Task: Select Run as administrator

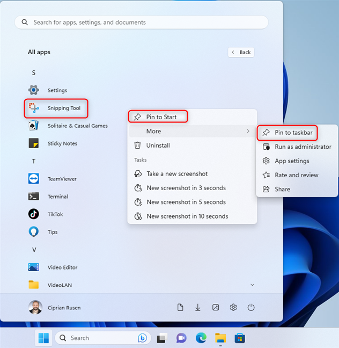Action: [297, 147]
